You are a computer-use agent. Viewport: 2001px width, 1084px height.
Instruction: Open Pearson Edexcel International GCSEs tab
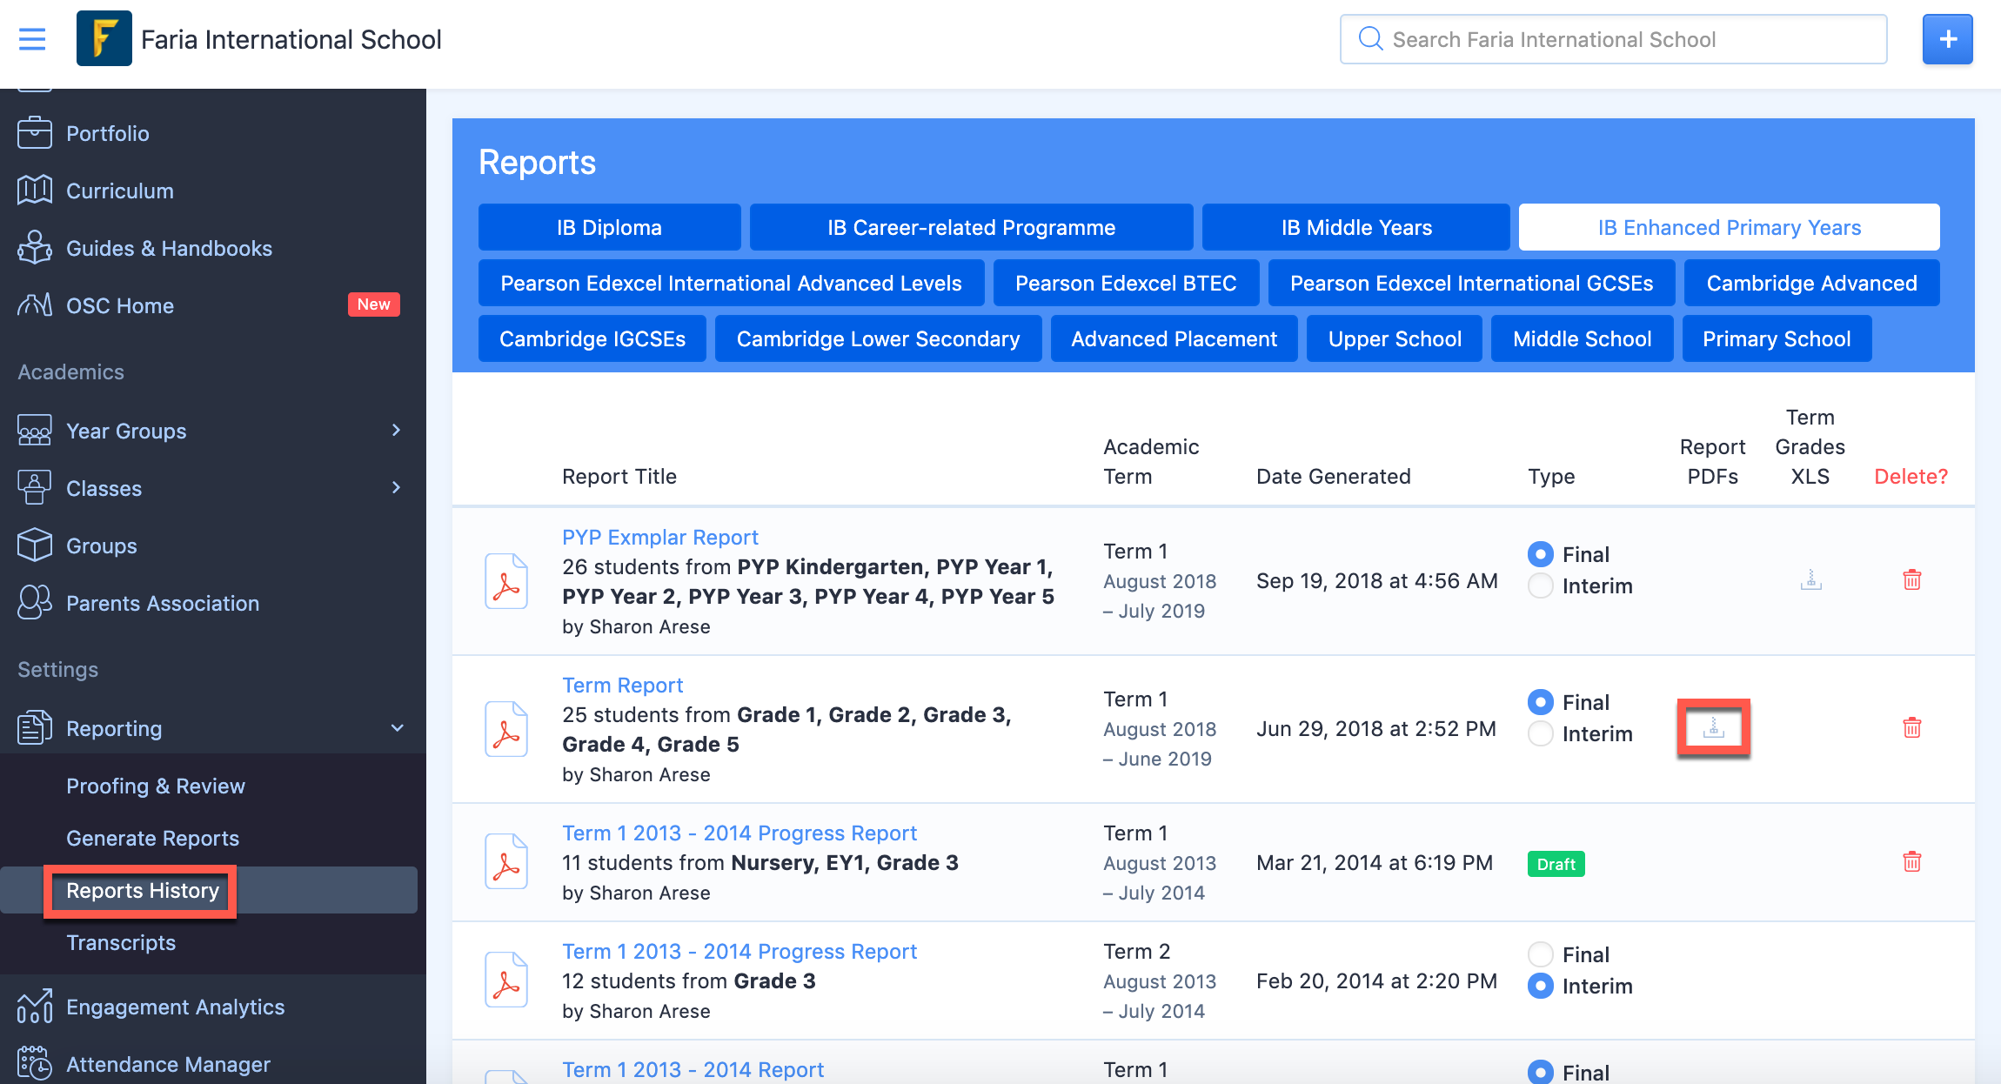point(1471,283)
